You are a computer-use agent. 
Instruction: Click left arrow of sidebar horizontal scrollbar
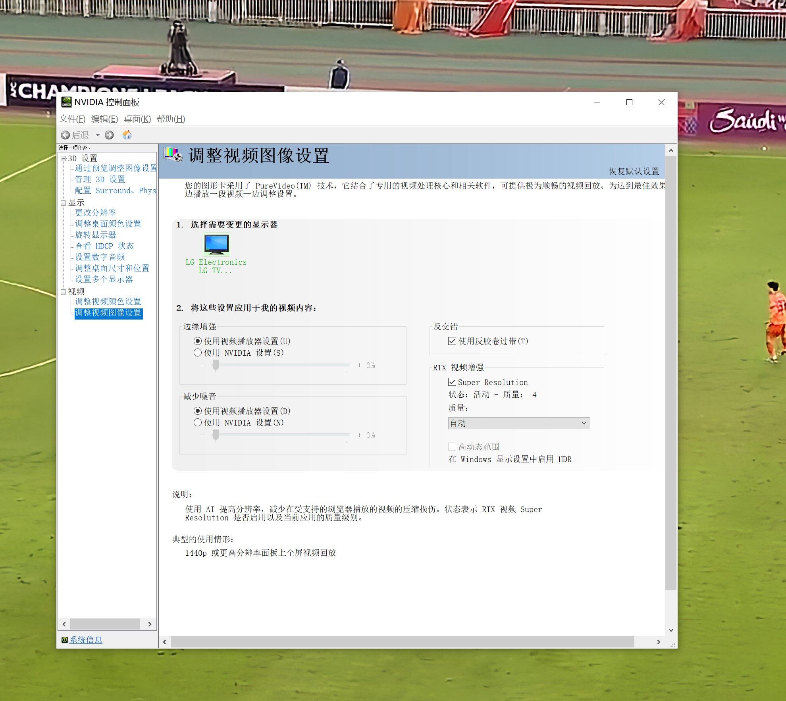pyautogui.click(x=64, y=624)
